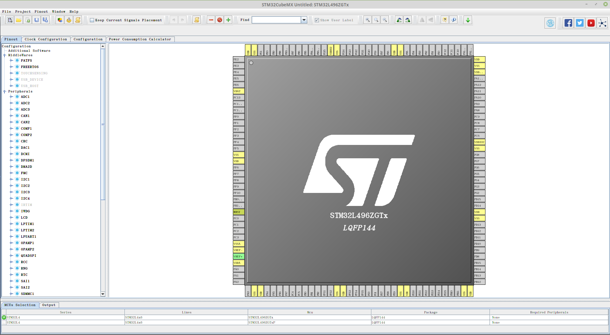
Task: Select the second STM32L4 row checkbox
Action: point(4,323)
